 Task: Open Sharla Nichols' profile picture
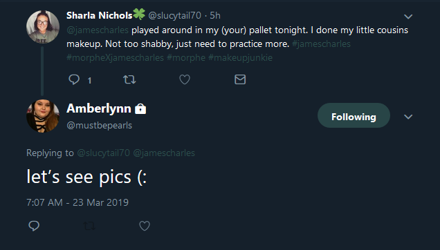pos(43,27)
